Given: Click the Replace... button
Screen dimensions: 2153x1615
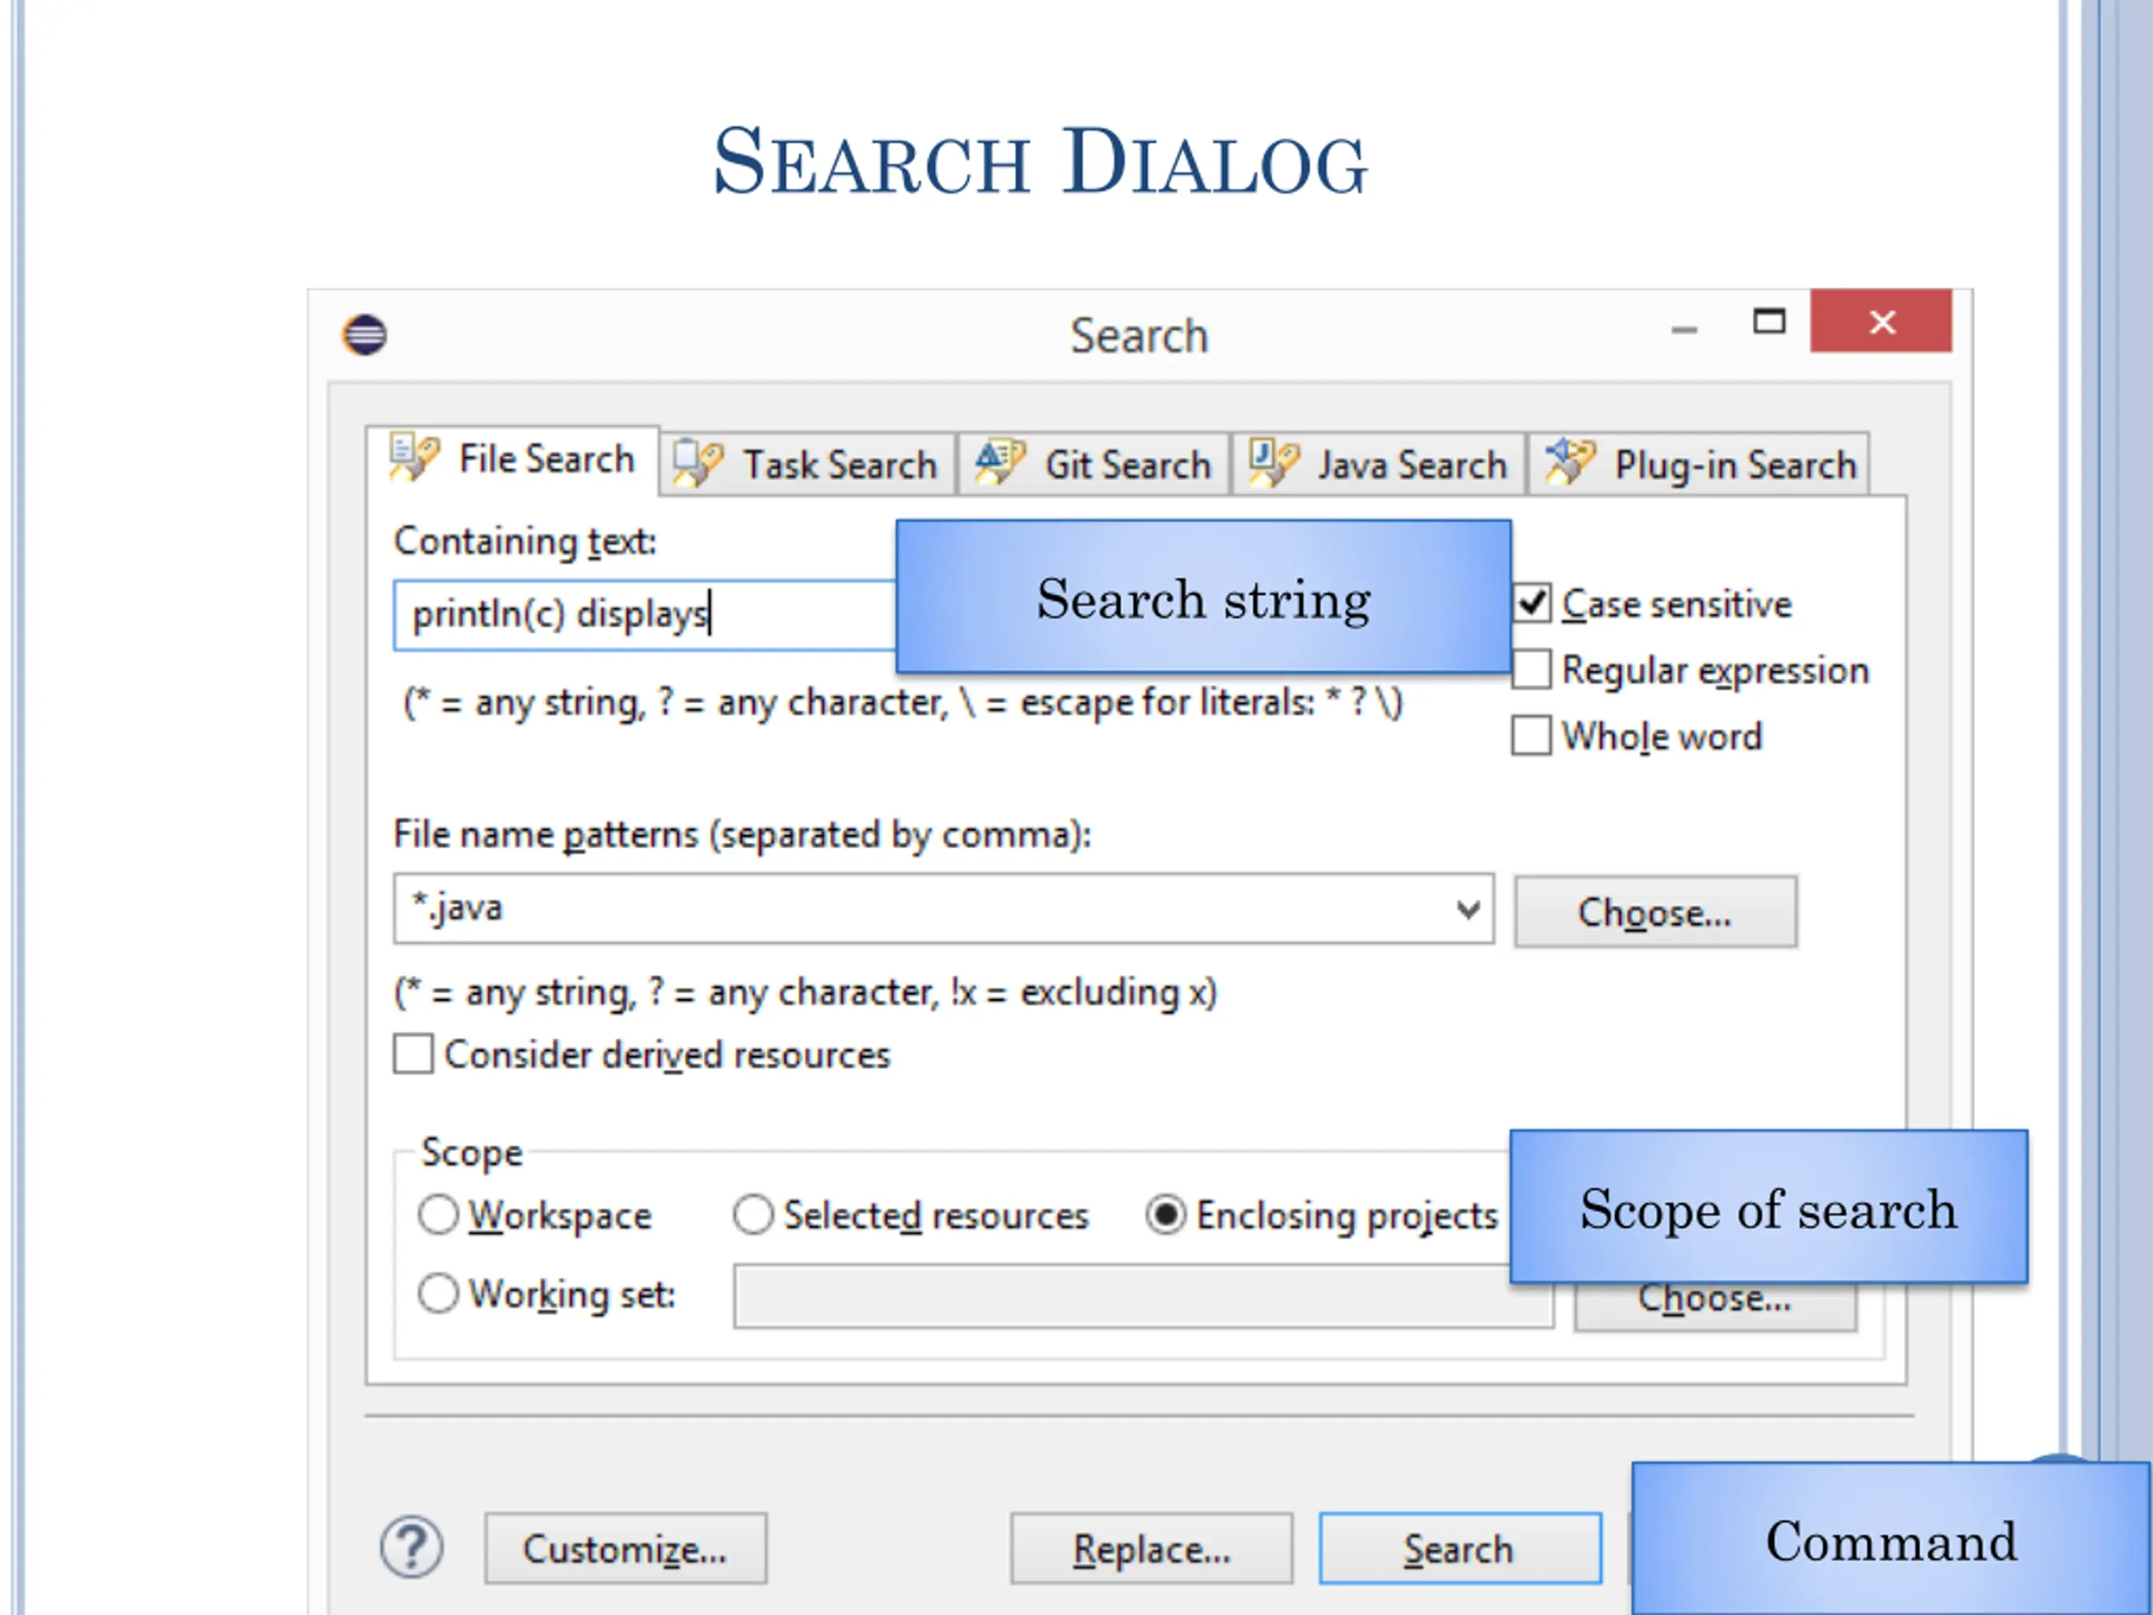Looking at the screenshot, I should (1151, 1549).
